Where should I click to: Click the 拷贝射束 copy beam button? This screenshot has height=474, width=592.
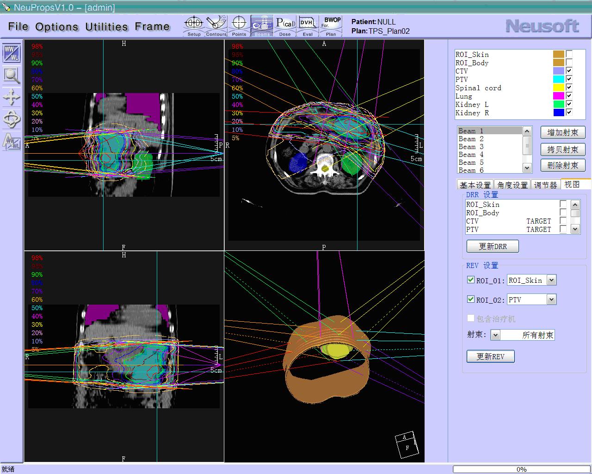click(563, 150)
